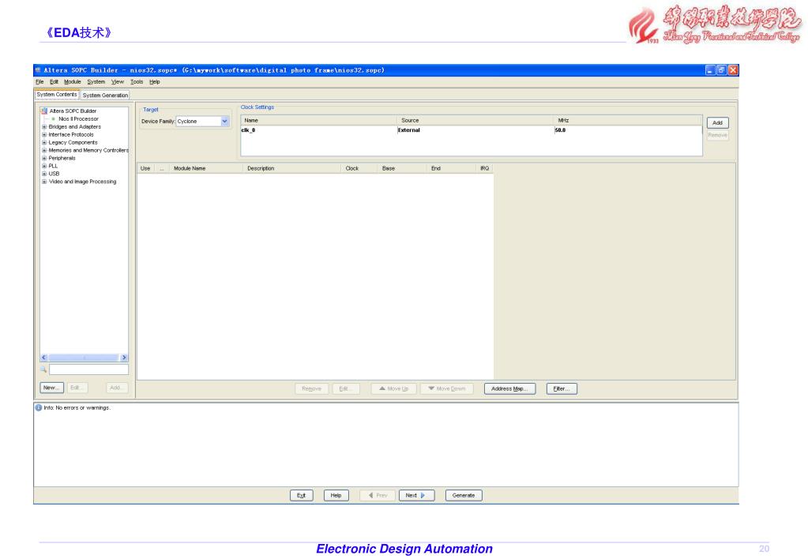Minimize the SOPC Builder window
The height and width of the screenshot is (559, 808).
[x=710, y=70]
